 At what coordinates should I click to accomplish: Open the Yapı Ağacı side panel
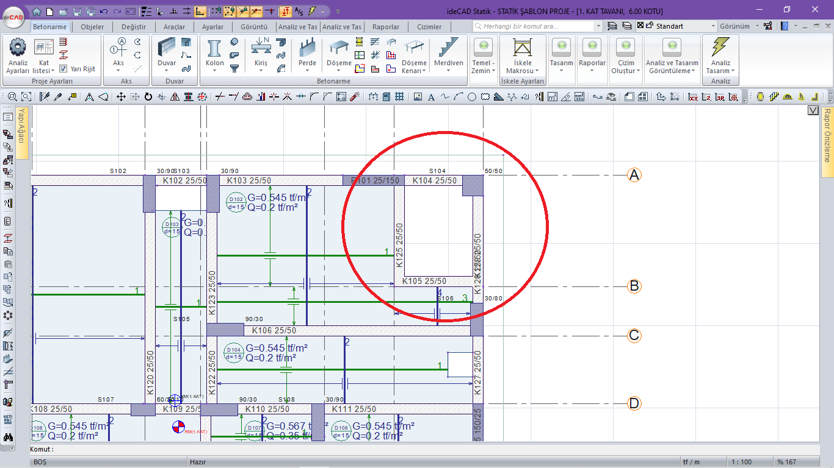pyautogui.click(x=21, y=133)
